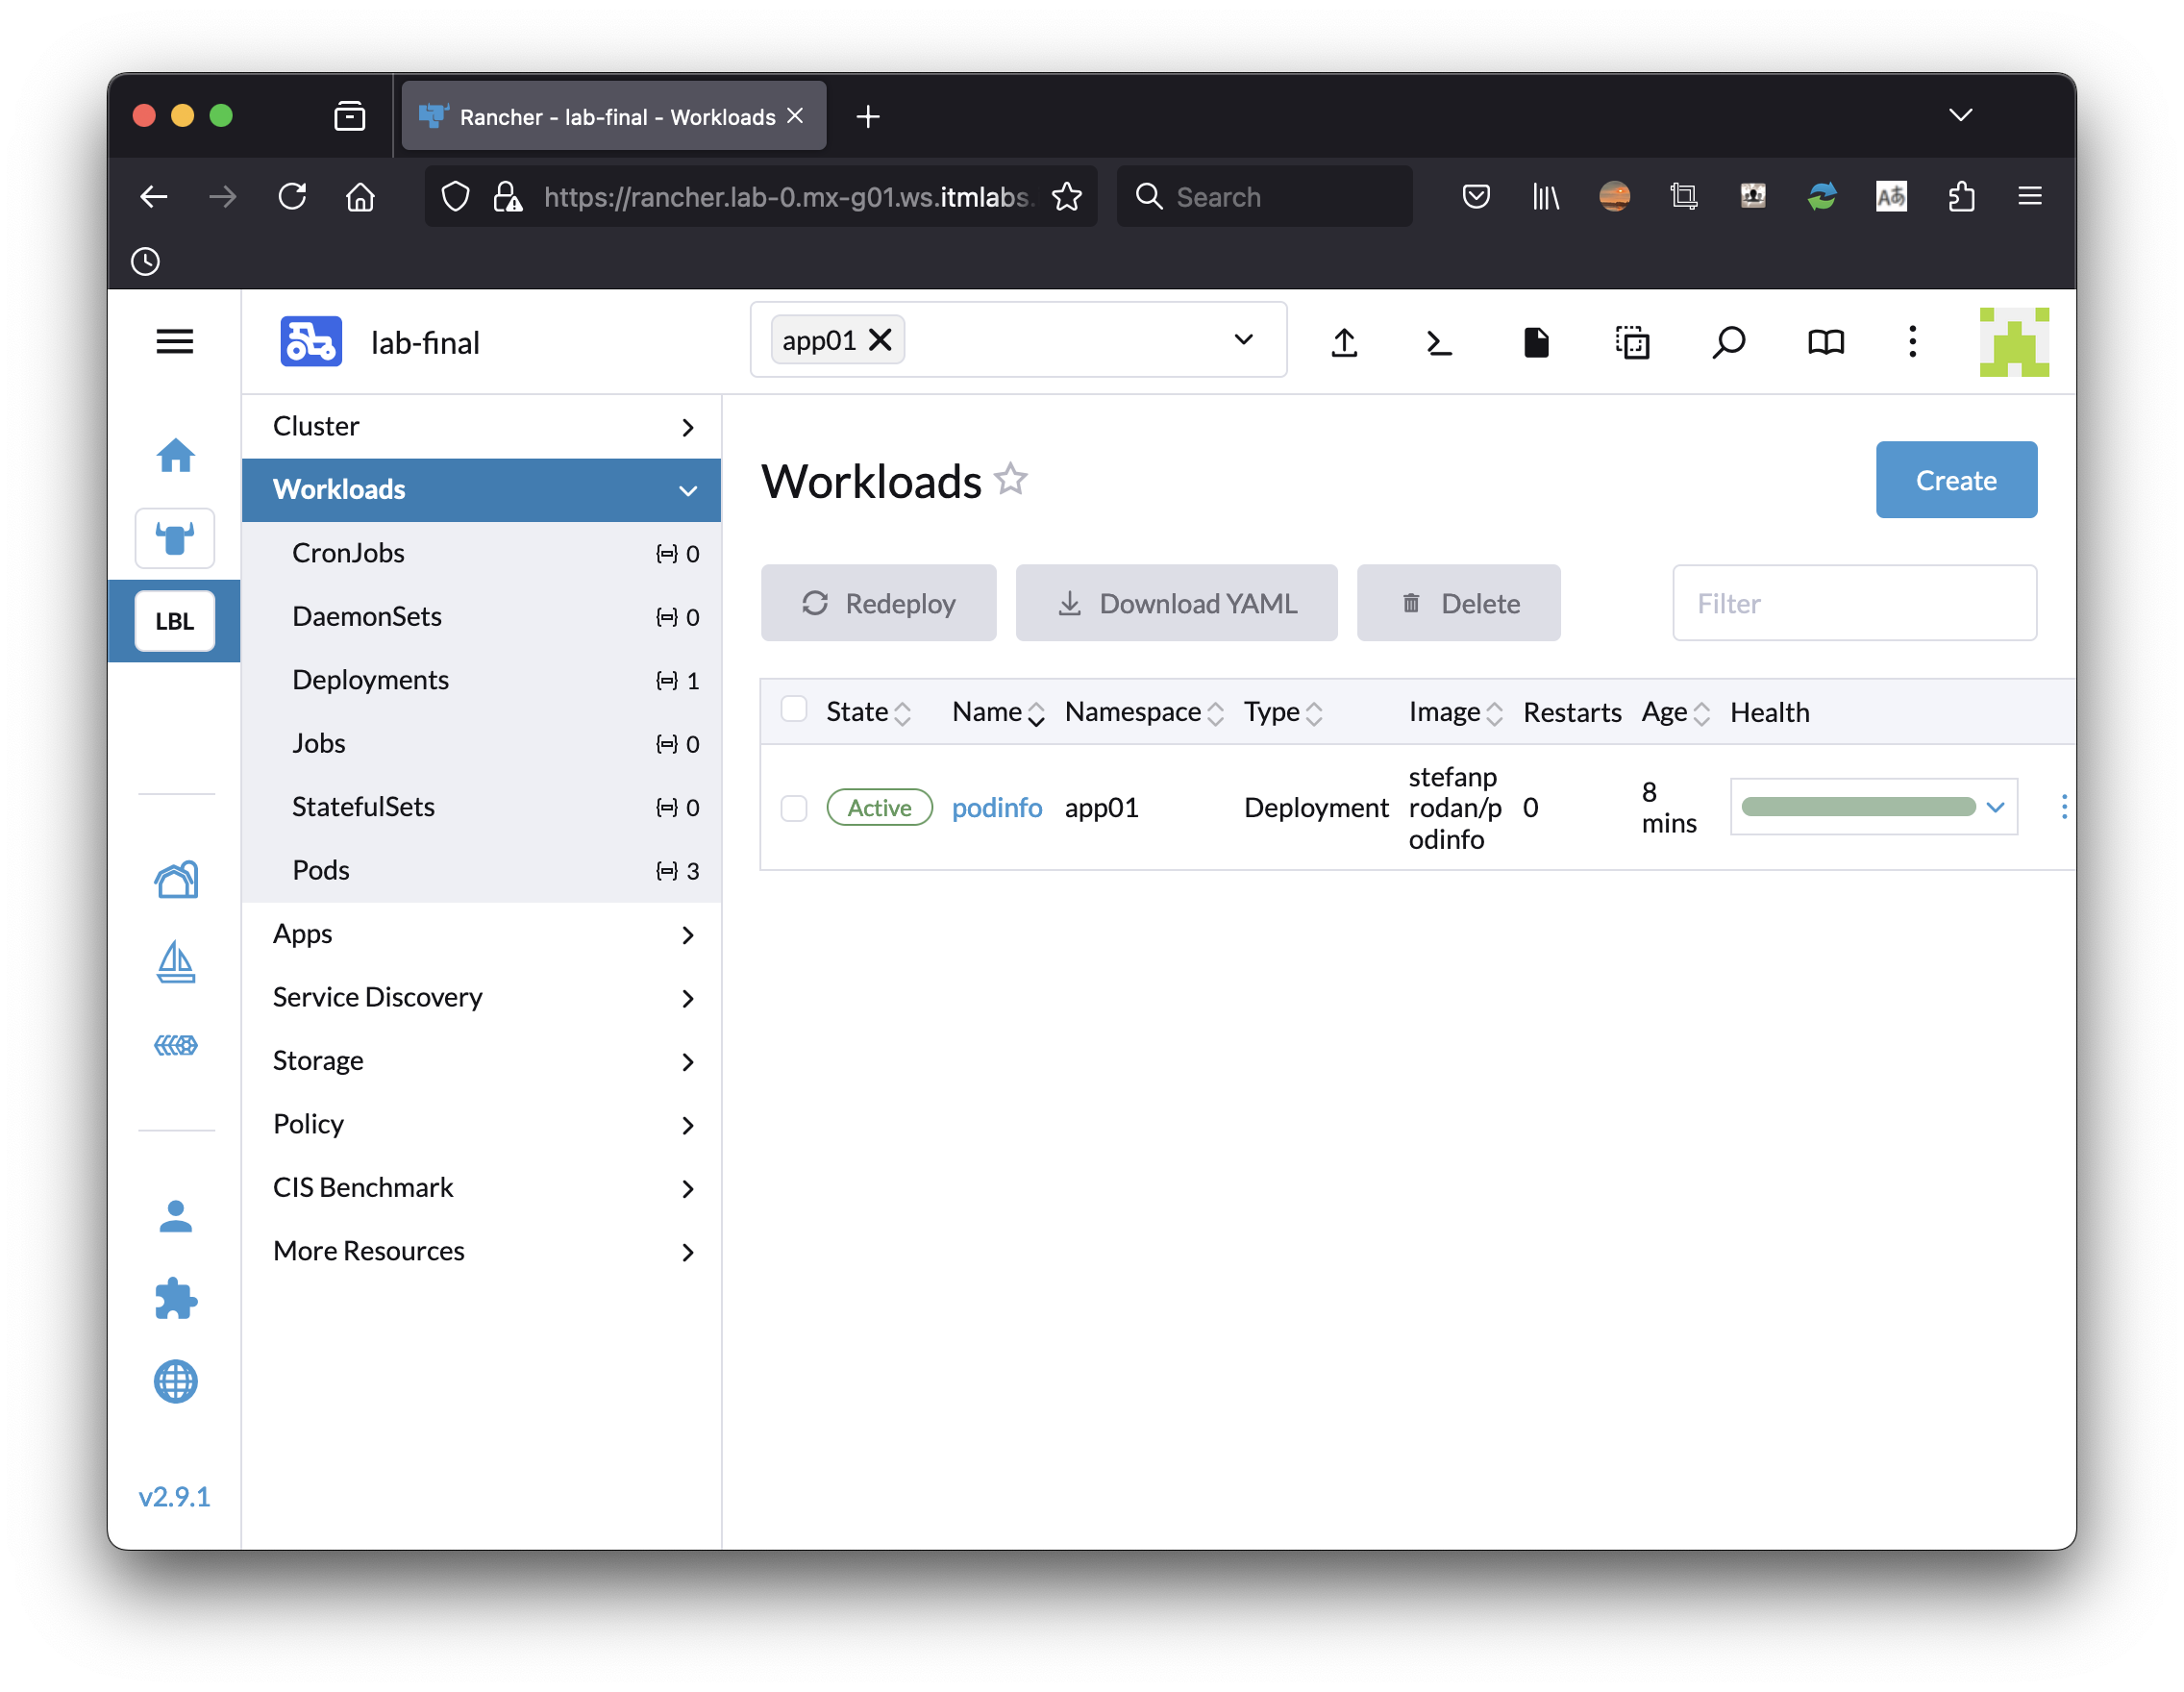The image size is (2184, 1692).
Task: Expand the More Resources section
Action: tap(481, 1252)
